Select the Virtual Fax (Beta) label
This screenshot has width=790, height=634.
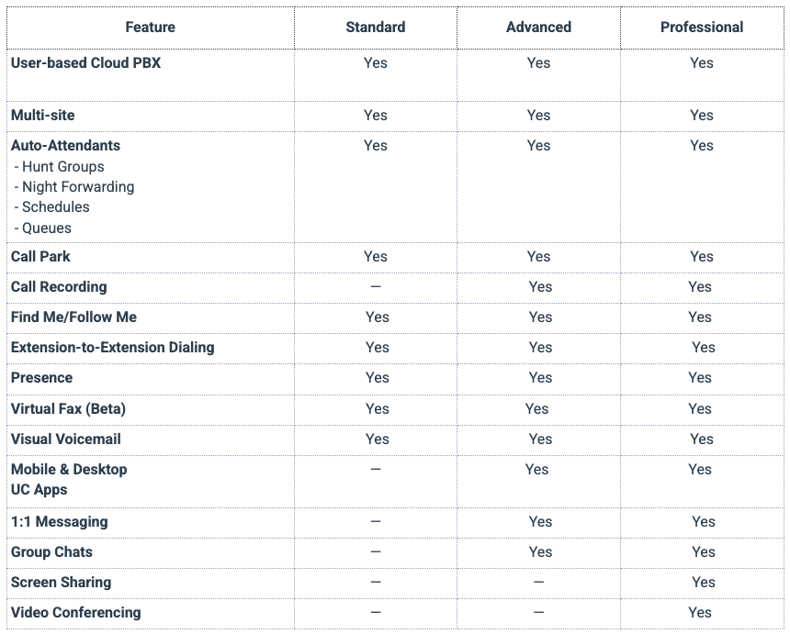pos(68,409)
